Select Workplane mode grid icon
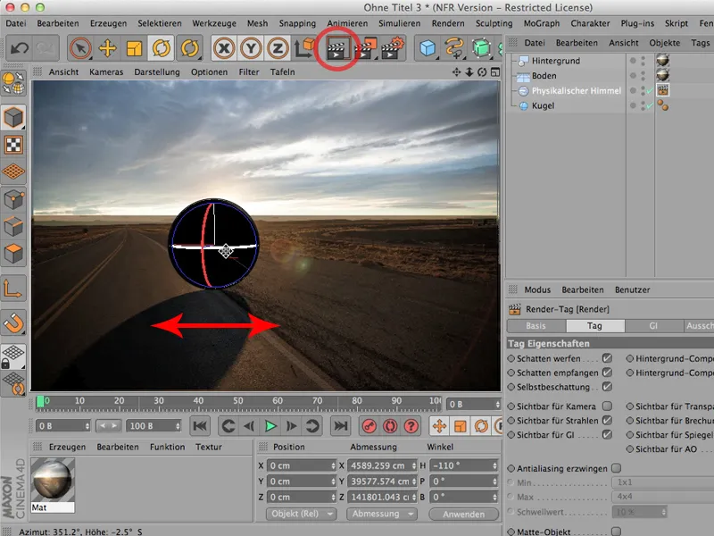The width and height of the screenshot is (714, 536). [13, 172]
